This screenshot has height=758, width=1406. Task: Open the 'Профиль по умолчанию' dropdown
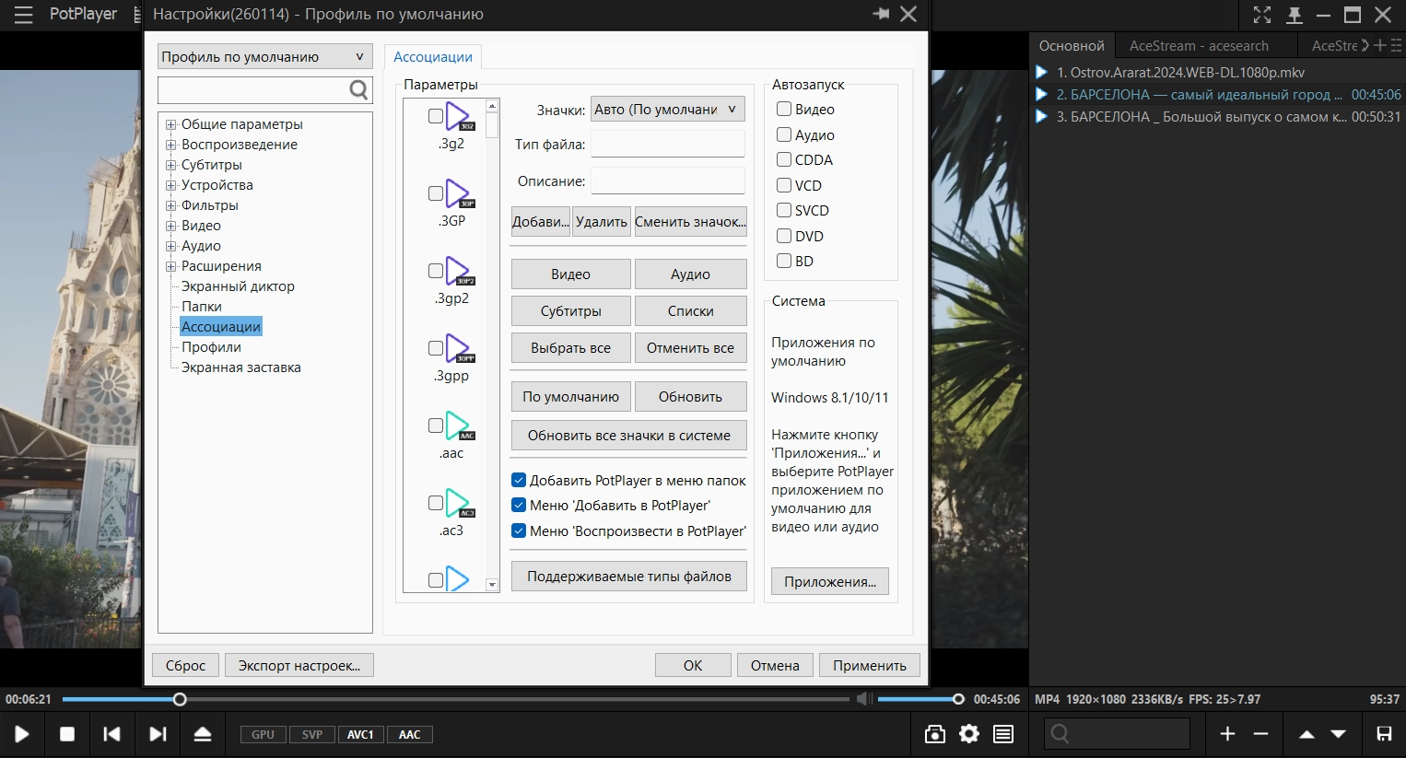(264, 56)
